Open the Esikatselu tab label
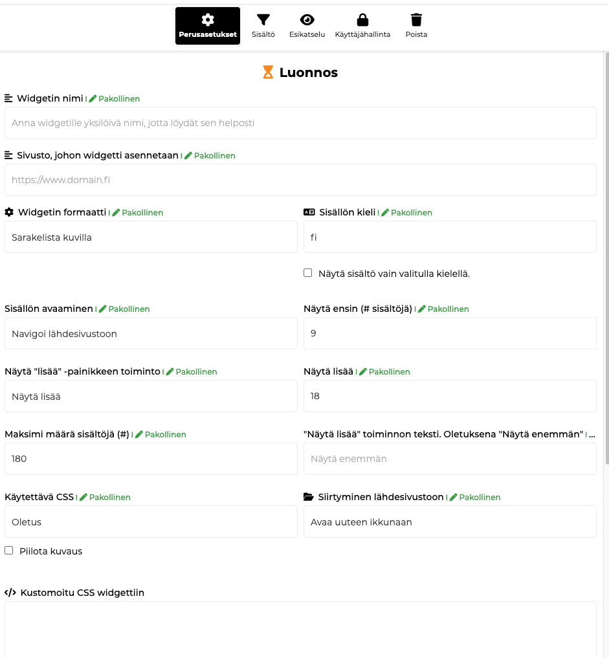The height and width of the screenshot is (658, 609). pyautogui.click(x=307, y=34)
